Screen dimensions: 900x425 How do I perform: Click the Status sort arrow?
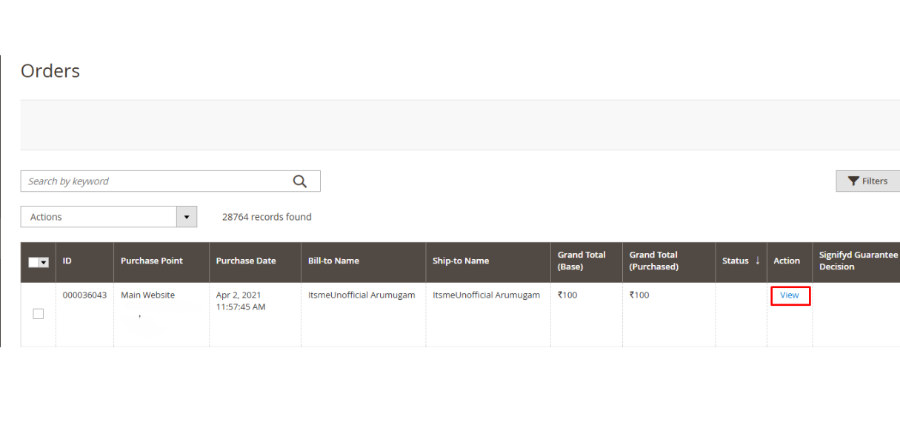click(757, 261)
